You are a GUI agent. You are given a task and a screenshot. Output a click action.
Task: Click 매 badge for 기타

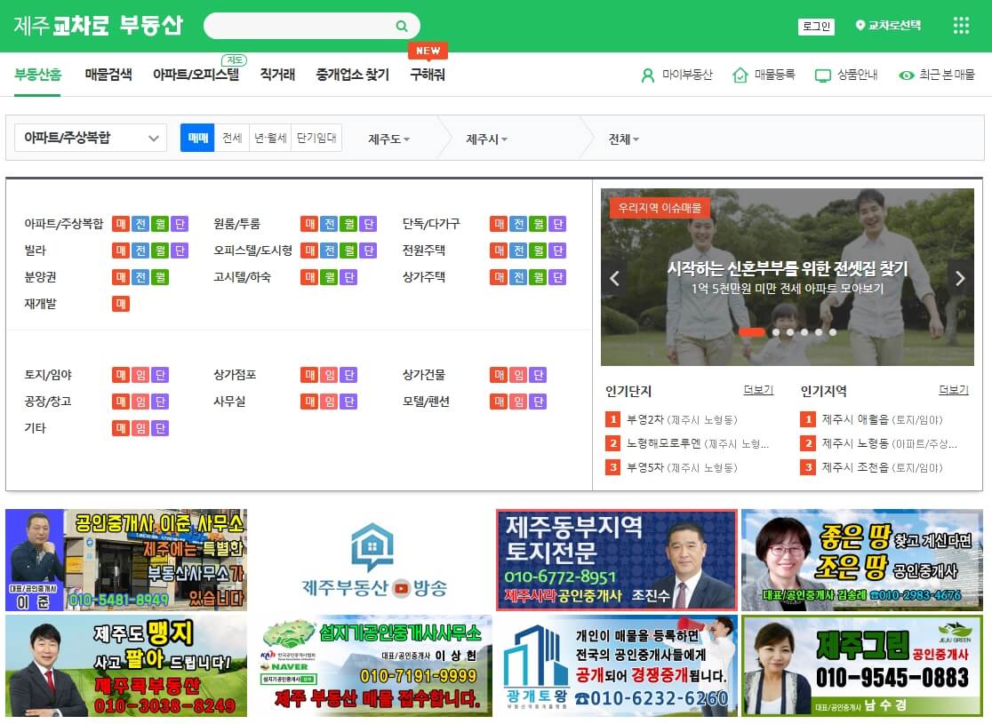[x=121, y=428]
